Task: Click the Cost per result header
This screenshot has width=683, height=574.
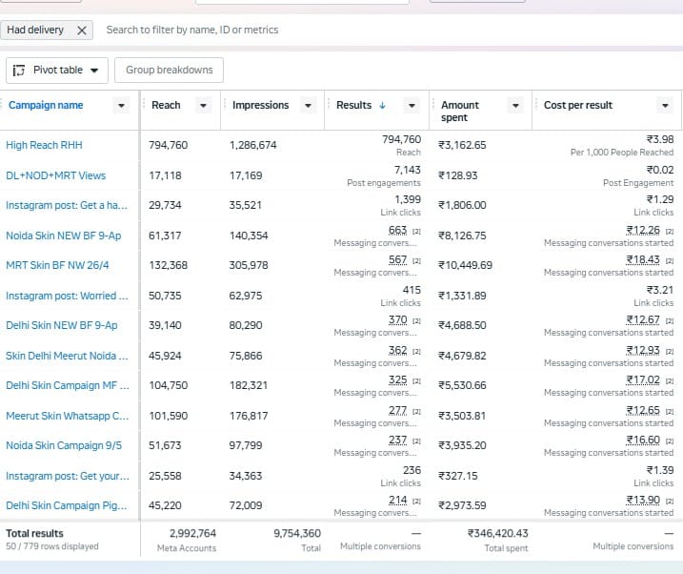Action: click(x=577, y=106)
